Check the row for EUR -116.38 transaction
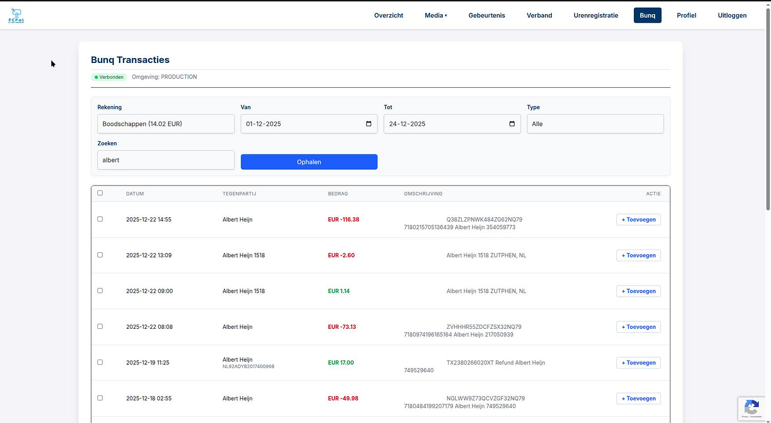Viewport: 771px width, 423px height. [x=100, y=219]
